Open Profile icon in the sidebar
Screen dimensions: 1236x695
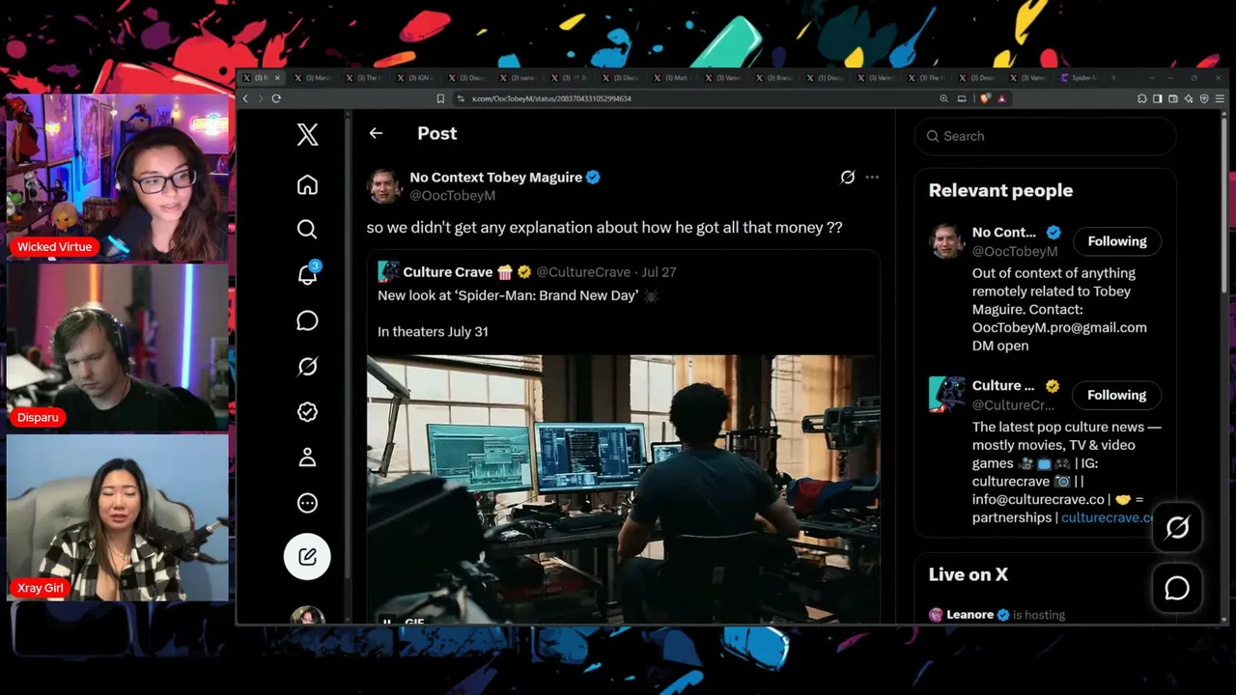(x=307, y=458)
